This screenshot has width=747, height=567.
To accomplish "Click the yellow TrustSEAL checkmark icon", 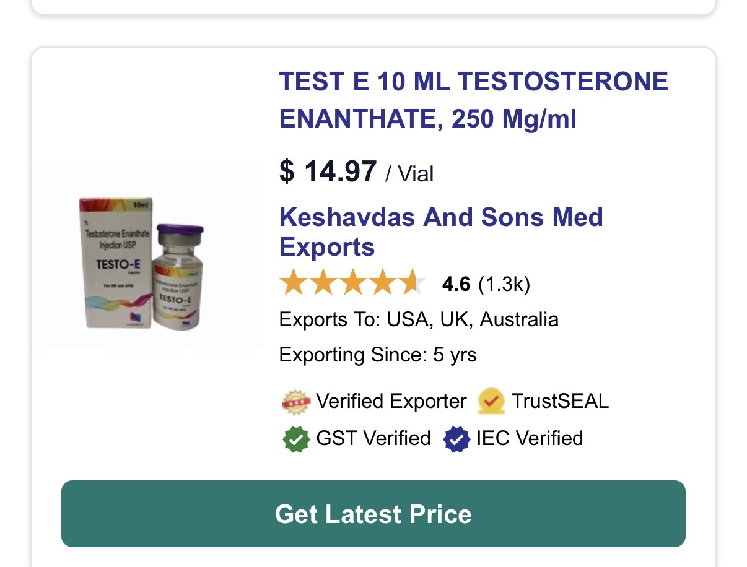I will pyautogui.click(x=491, y=401).
